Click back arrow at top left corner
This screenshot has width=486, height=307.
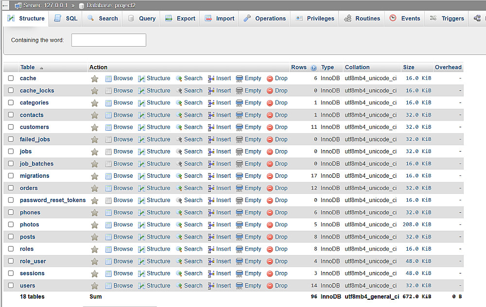[x=5, y=5]
